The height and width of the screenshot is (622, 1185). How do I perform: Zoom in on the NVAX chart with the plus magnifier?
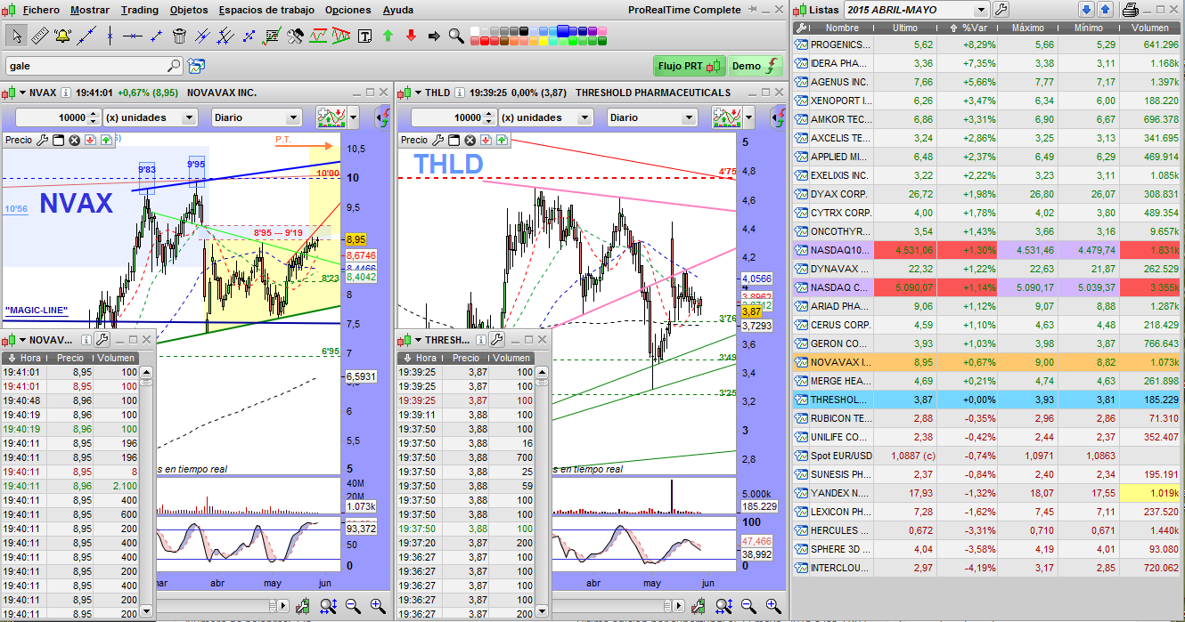tap(378, 606)
